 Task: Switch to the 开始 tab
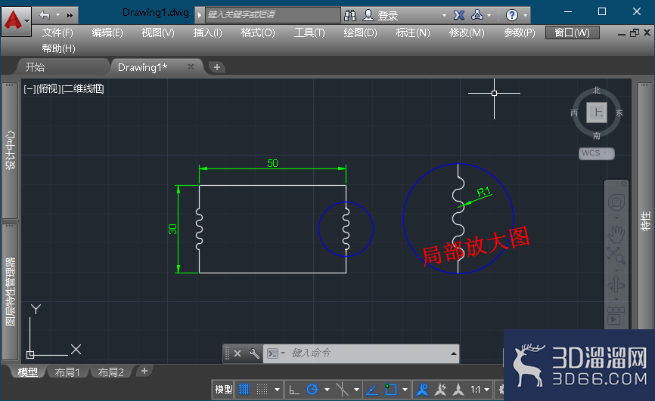tap(35, 67)
